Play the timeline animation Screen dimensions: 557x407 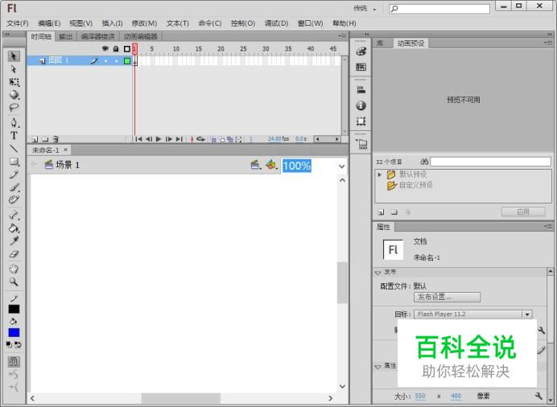pyautogui.click(x=159, y=139)
